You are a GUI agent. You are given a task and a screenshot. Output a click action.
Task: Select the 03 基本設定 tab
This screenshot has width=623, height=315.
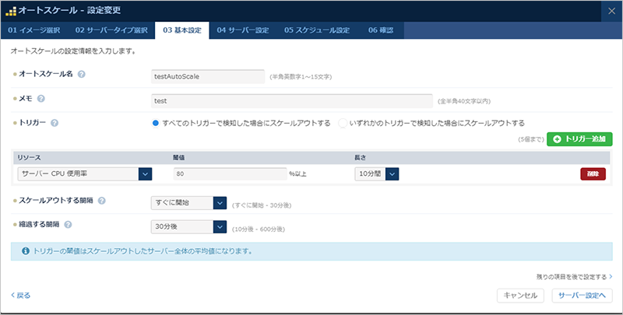coord(182,30)
